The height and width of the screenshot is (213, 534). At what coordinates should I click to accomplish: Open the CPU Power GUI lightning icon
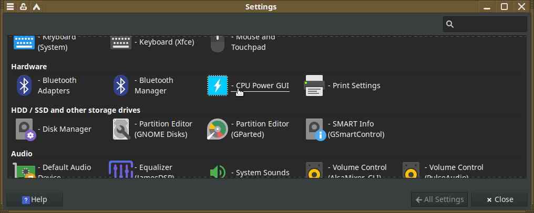(x=218, y=86)
